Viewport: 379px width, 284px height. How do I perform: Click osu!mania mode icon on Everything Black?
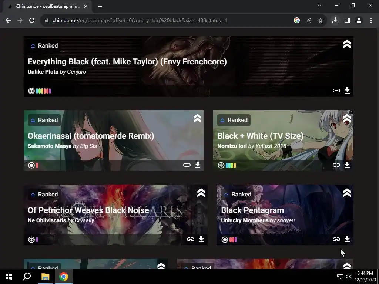pyautogui.click(x=31, y=91)
